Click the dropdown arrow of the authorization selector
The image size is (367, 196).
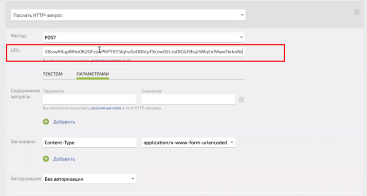pos(133,179)
